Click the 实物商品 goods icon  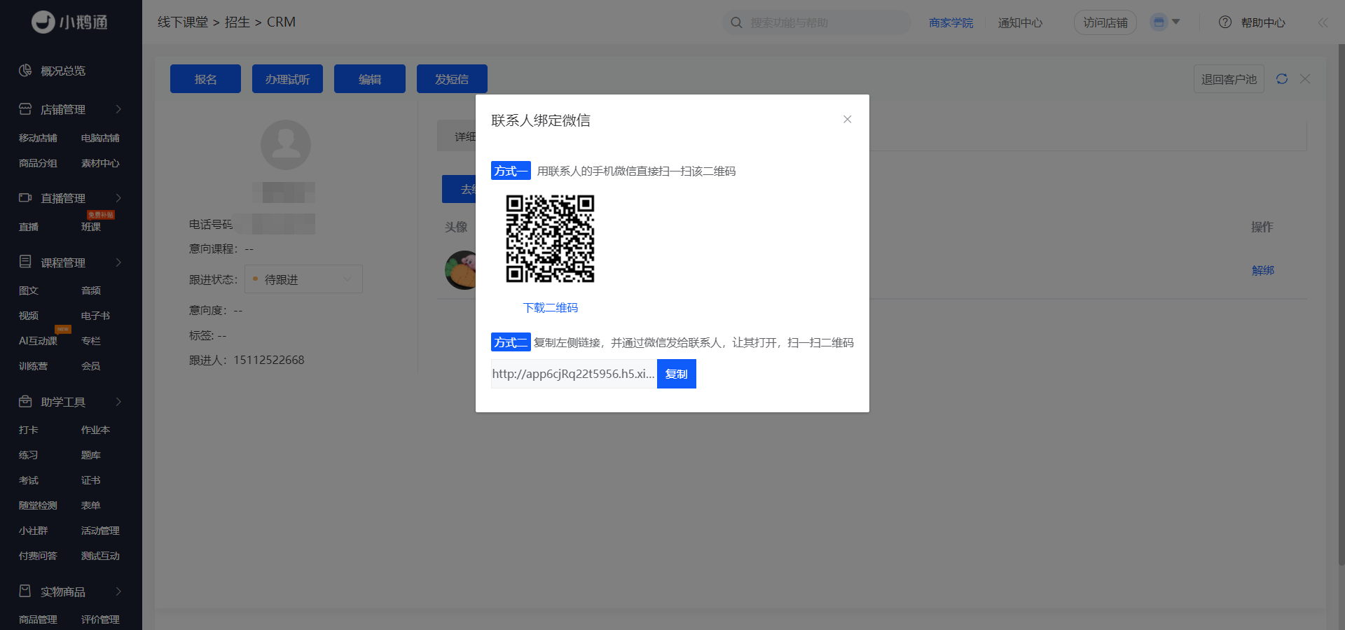[25, 591]
